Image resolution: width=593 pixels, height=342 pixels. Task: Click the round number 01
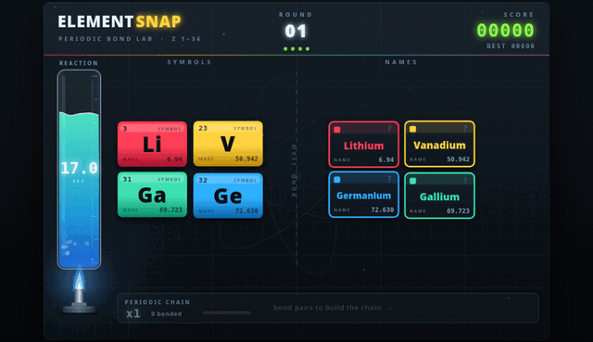tap(296, 31)
